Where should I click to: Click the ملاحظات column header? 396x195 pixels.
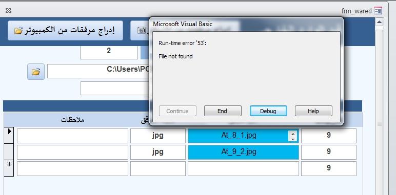pos(72,120)
